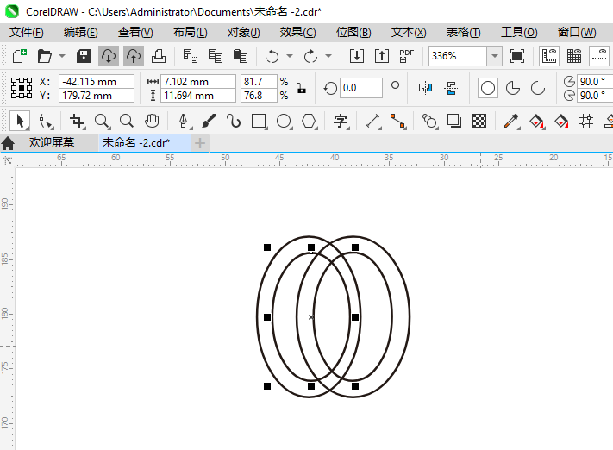This screenshot has height=450, width=613.
Task: Open the redo history dropdown arrow
Action: (x=328, y=56)
